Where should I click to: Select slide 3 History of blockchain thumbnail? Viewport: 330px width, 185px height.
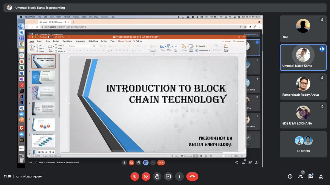43,93
